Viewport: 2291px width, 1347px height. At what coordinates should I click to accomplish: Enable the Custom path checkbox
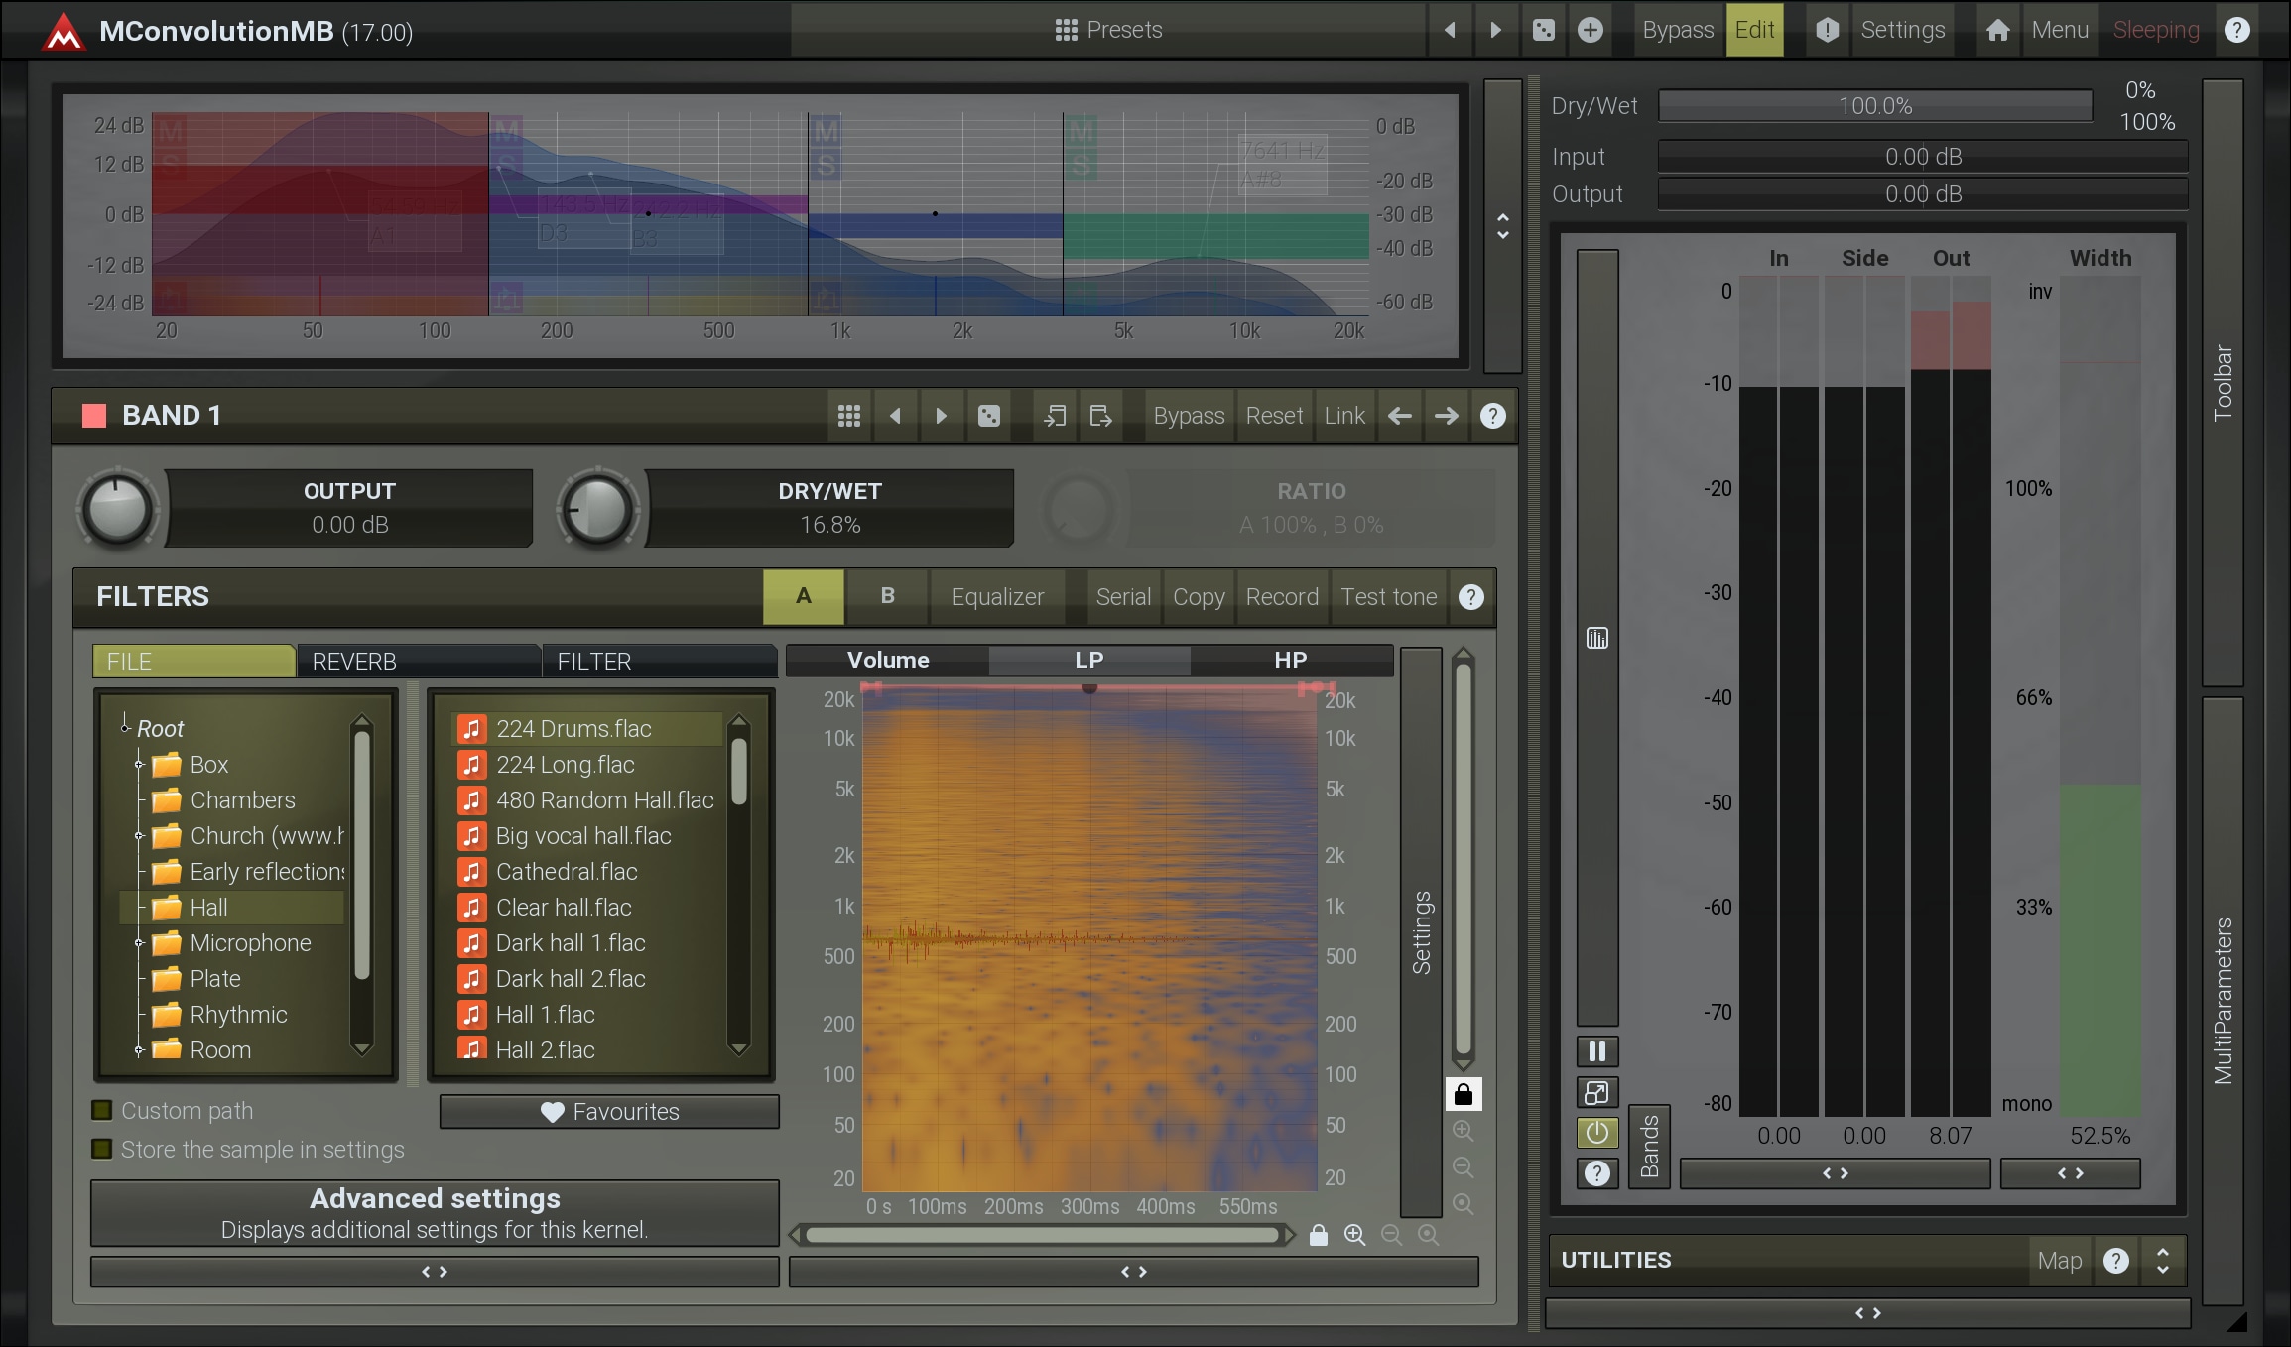point(102,1110)
